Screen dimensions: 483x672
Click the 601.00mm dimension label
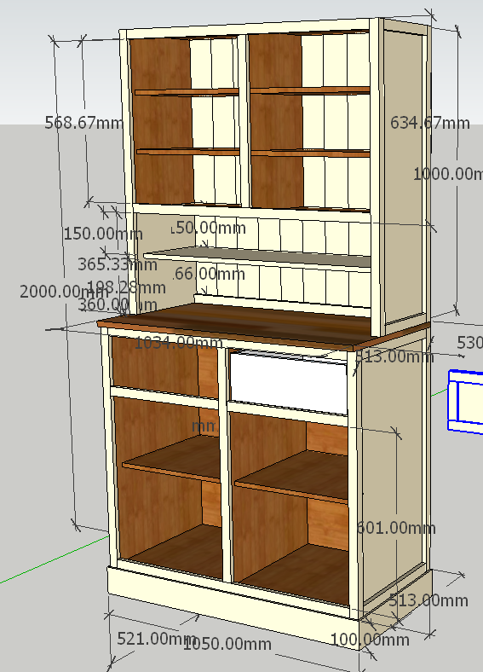tap(396, 528)
